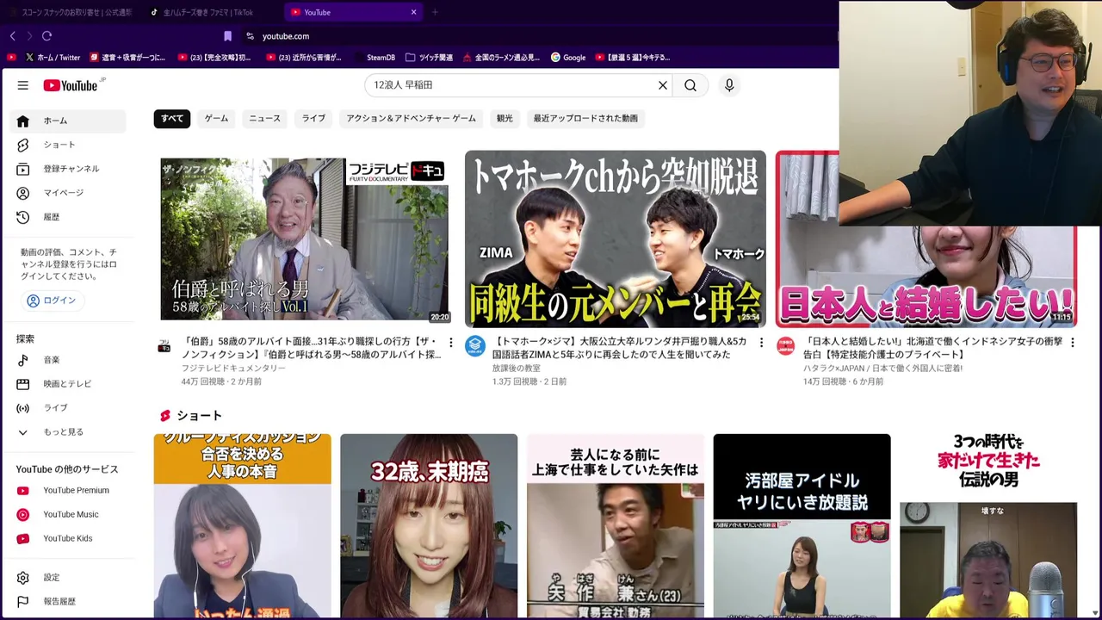Reload the page in browser toolbar

click(x=47, y=36)
